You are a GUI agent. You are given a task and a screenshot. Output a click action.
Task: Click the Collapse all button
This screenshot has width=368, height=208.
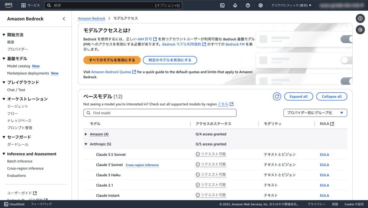click(332, 96)
